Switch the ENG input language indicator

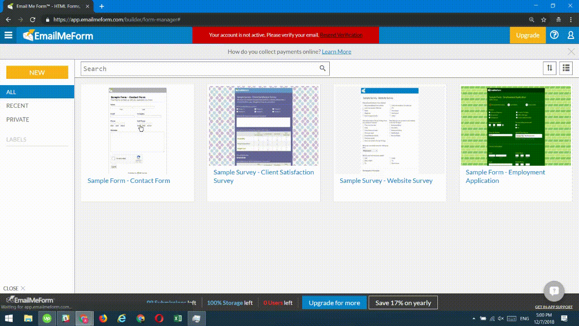(x=525, y=319)
